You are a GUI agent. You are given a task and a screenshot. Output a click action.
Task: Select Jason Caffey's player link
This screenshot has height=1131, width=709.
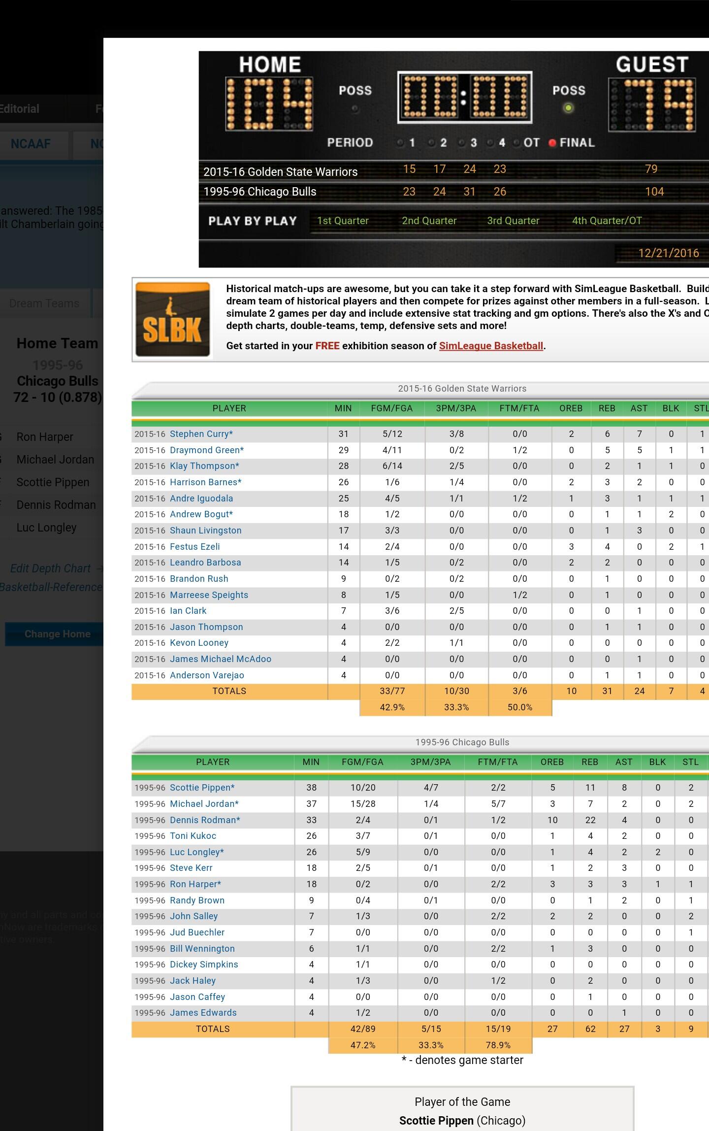coord(197,997)
